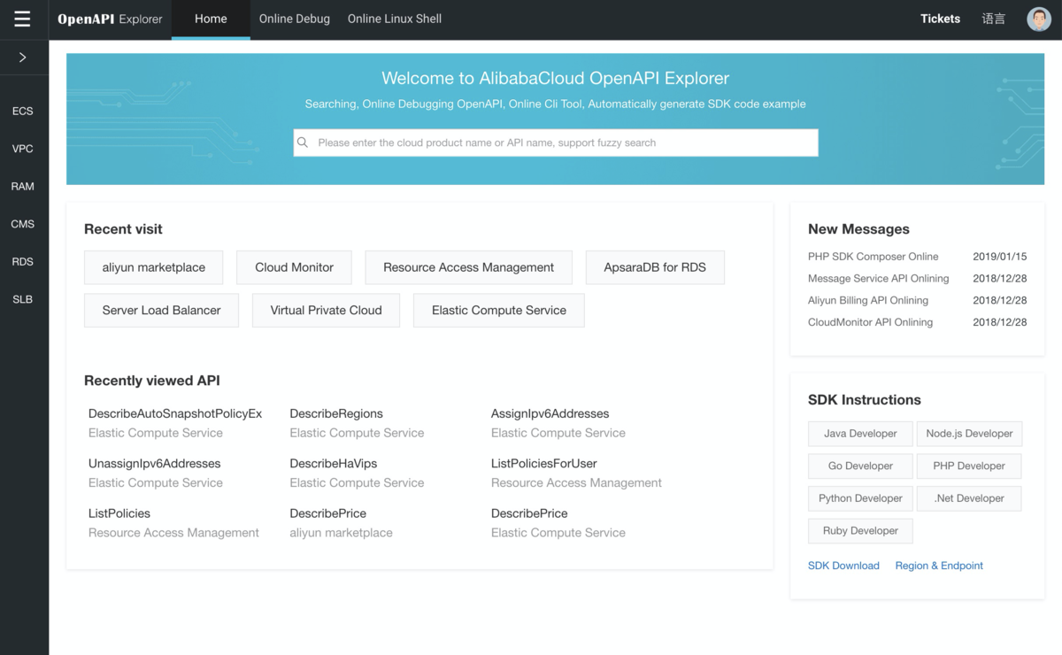The height and width of the screenshot is (655, 1062).
Task: Click the API search input field
Action: click(556, 143)
